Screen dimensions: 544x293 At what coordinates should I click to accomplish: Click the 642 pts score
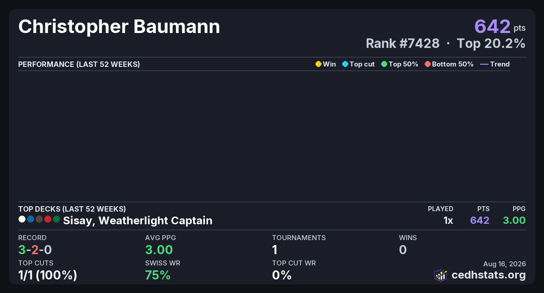(x=500, y=26)
